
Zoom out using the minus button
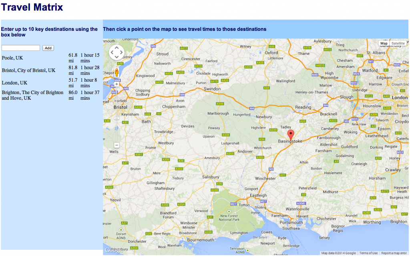(117, 145)
